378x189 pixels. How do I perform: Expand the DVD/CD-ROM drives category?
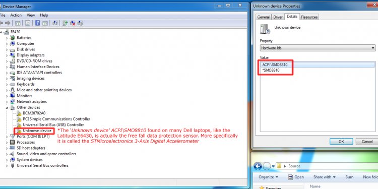coord(7,61)
